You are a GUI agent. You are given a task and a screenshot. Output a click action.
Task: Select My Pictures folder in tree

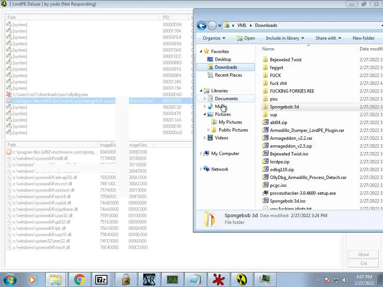[x=230, y=122]
